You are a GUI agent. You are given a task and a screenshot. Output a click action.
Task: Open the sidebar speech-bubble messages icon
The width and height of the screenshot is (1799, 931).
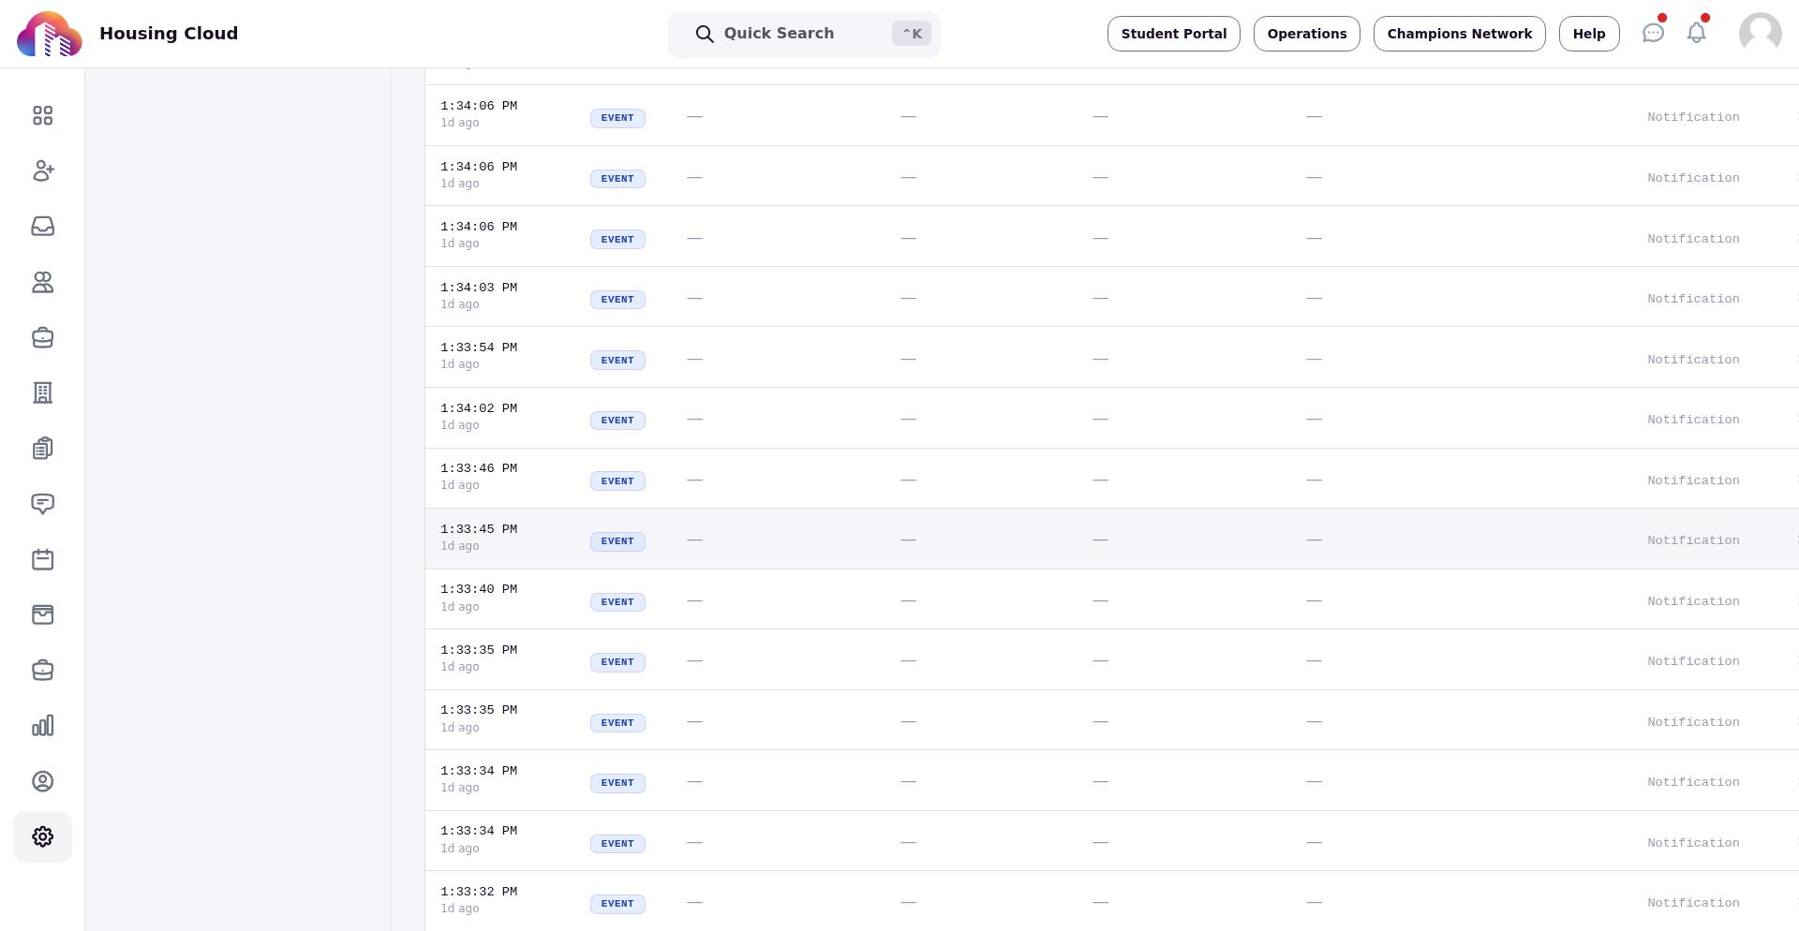tap(42, 504)
